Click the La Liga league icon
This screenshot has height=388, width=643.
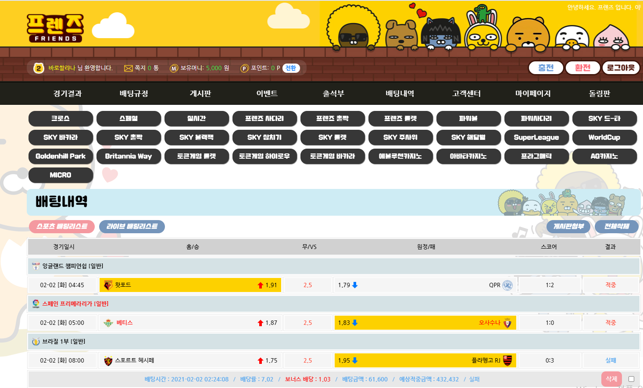[x=36, y=303]
